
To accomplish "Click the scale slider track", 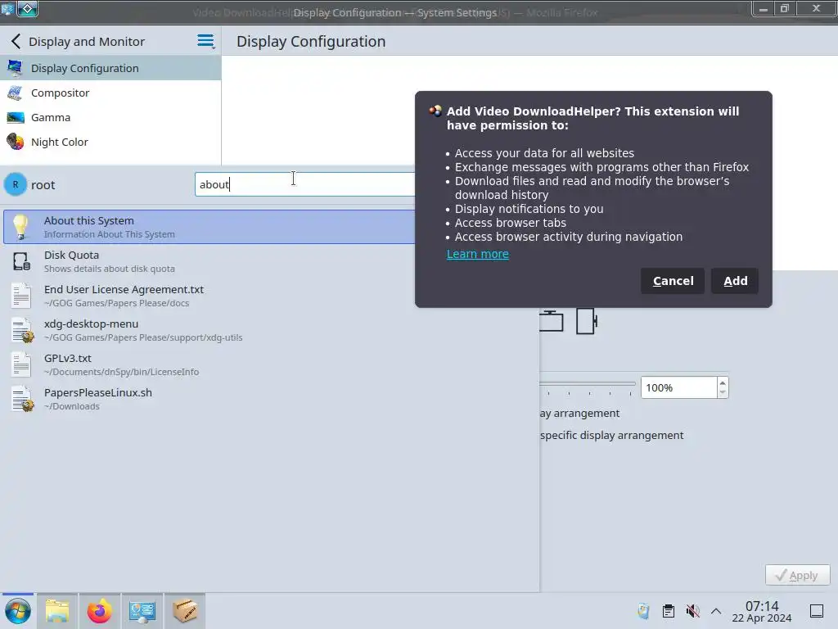I will (588, 383).
